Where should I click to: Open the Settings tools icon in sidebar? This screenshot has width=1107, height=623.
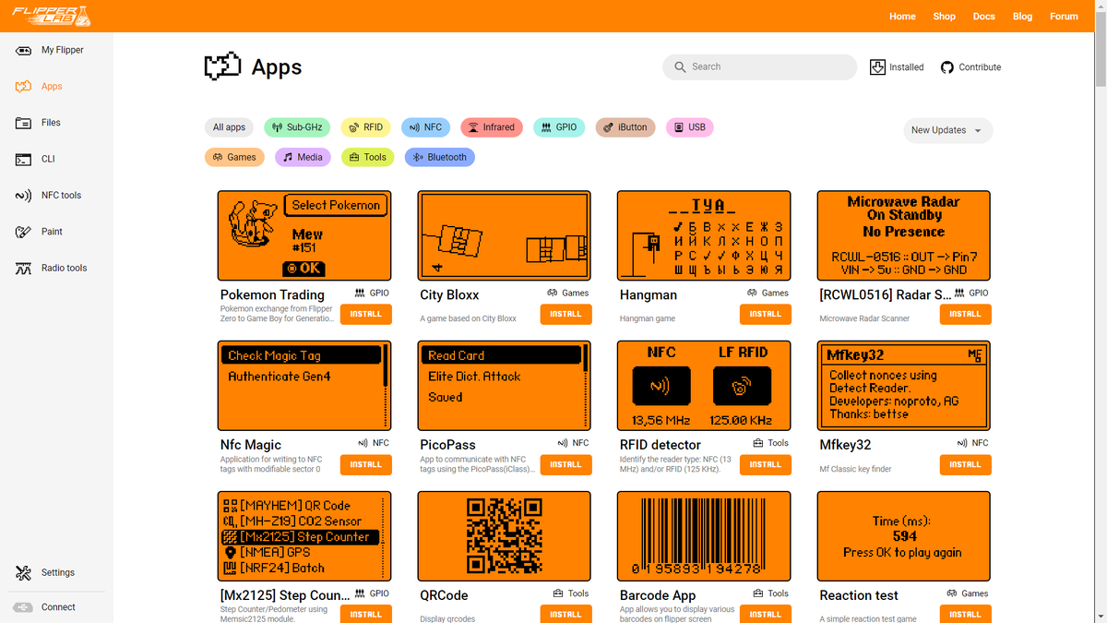point(24,572)
